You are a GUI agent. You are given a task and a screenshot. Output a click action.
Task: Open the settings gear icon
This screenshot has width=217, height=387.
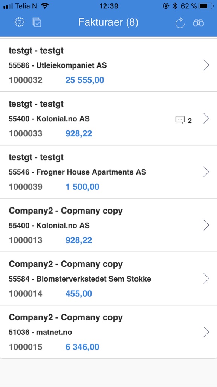pos(20,22)
